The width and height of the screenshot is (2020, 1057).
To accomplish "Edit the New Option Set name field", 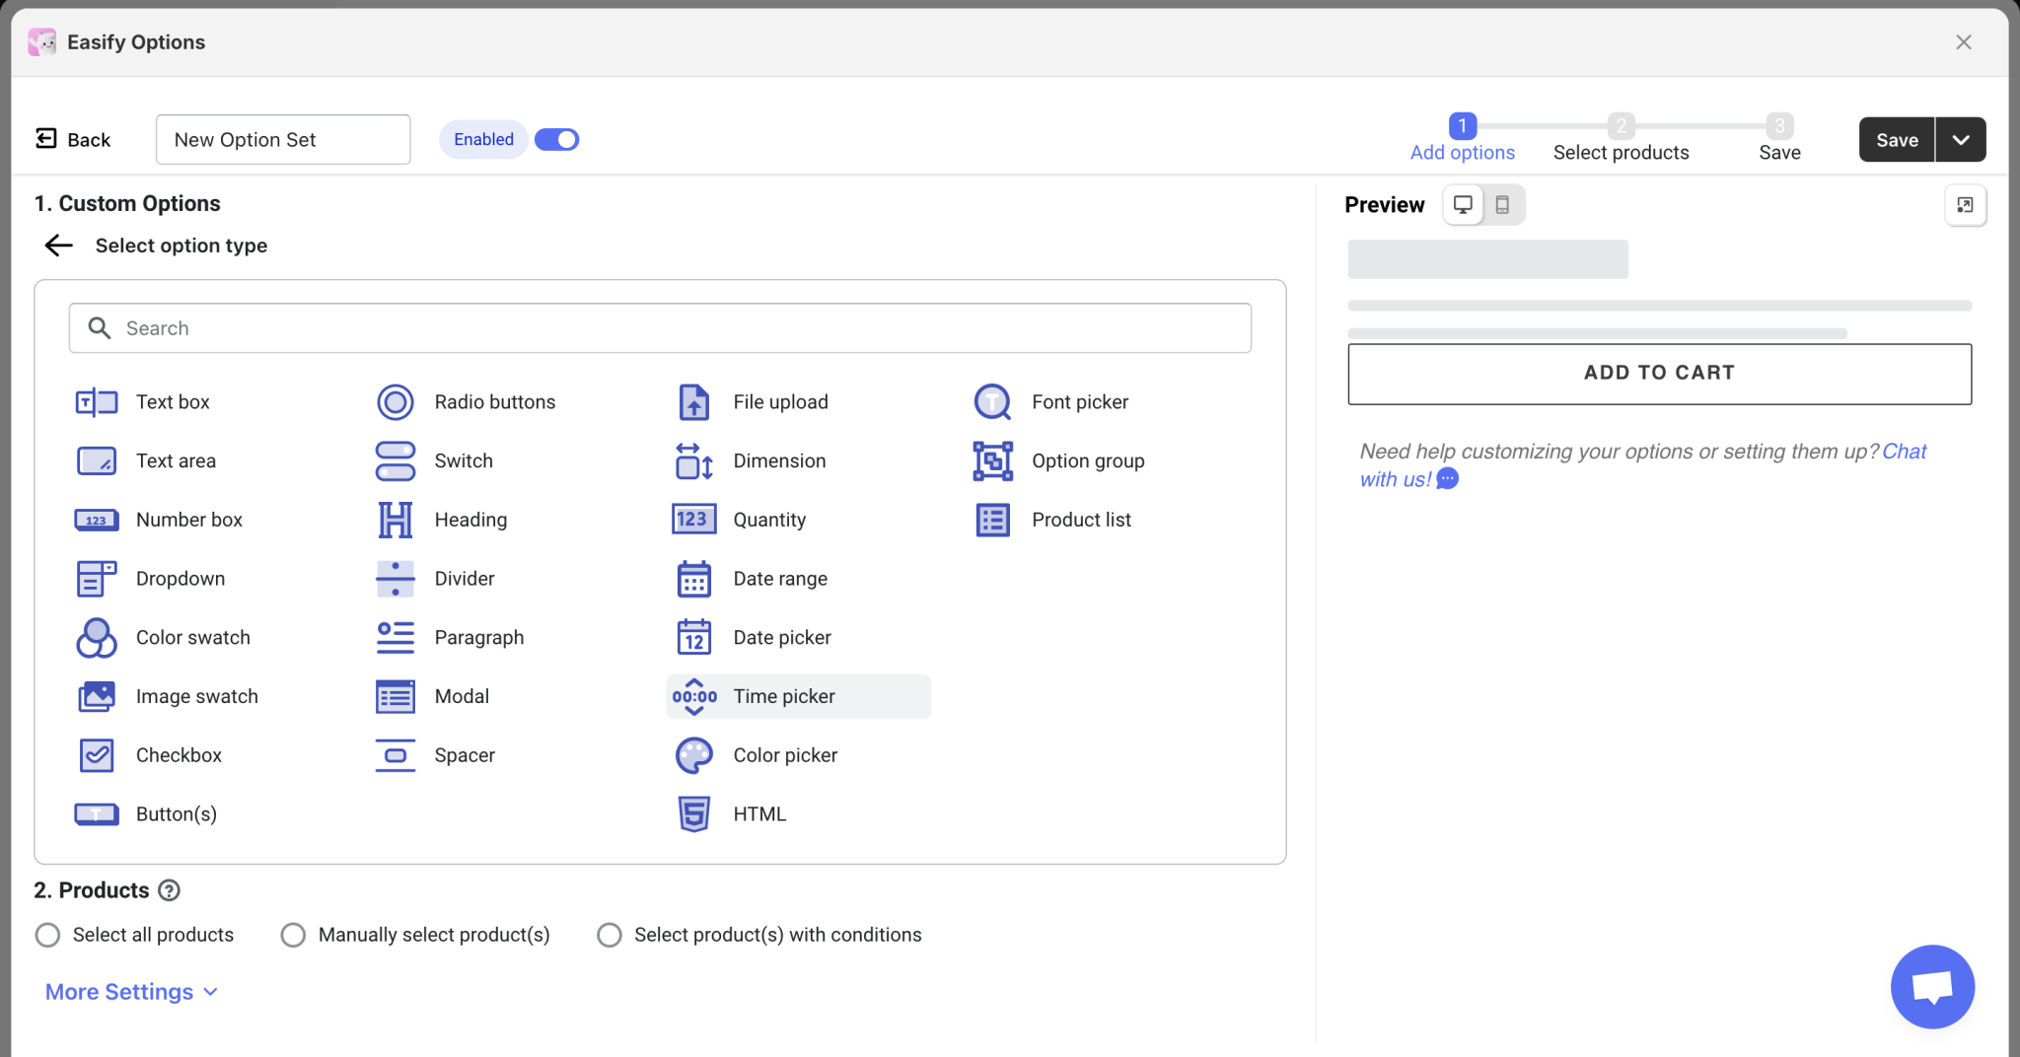I will 283,139.
